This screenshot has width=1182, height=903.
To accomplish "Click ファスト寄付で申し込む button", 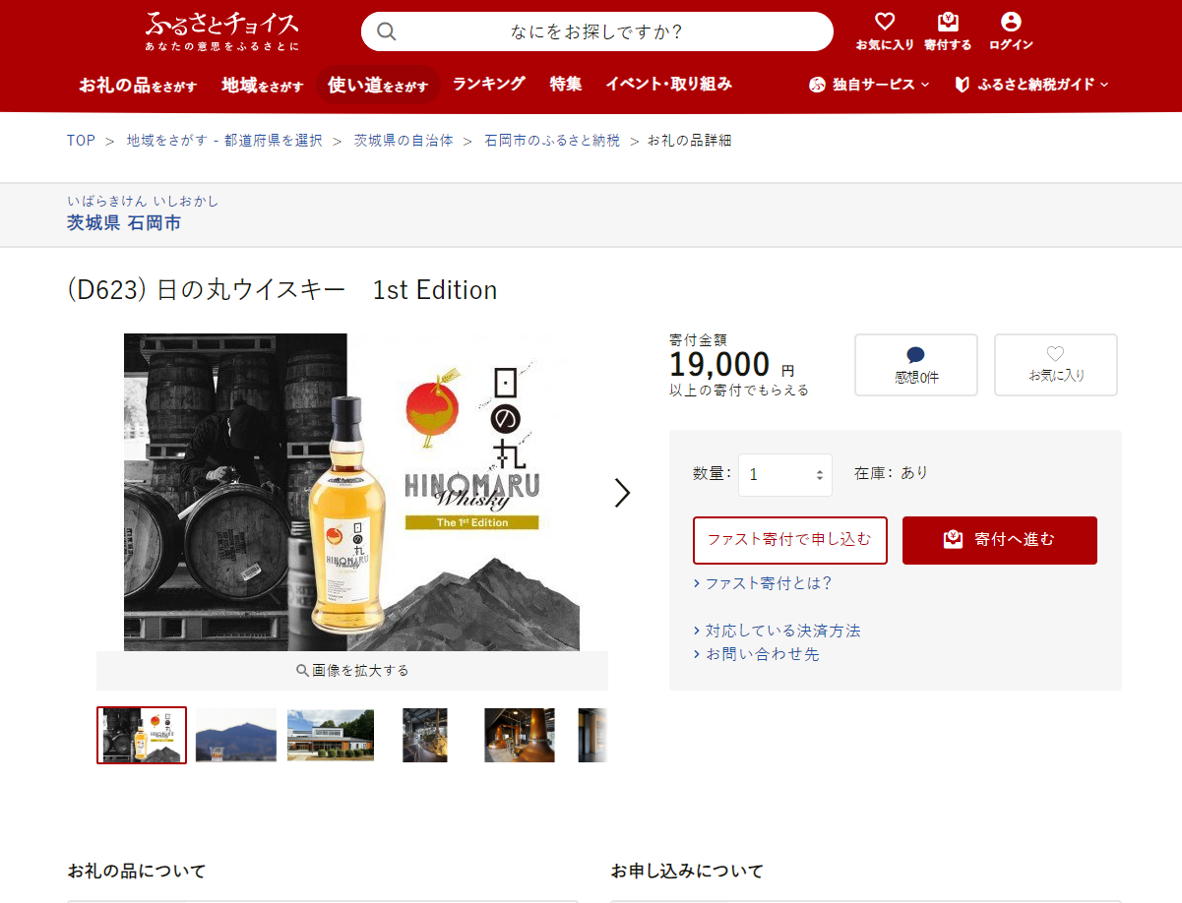I will point(790,540).
